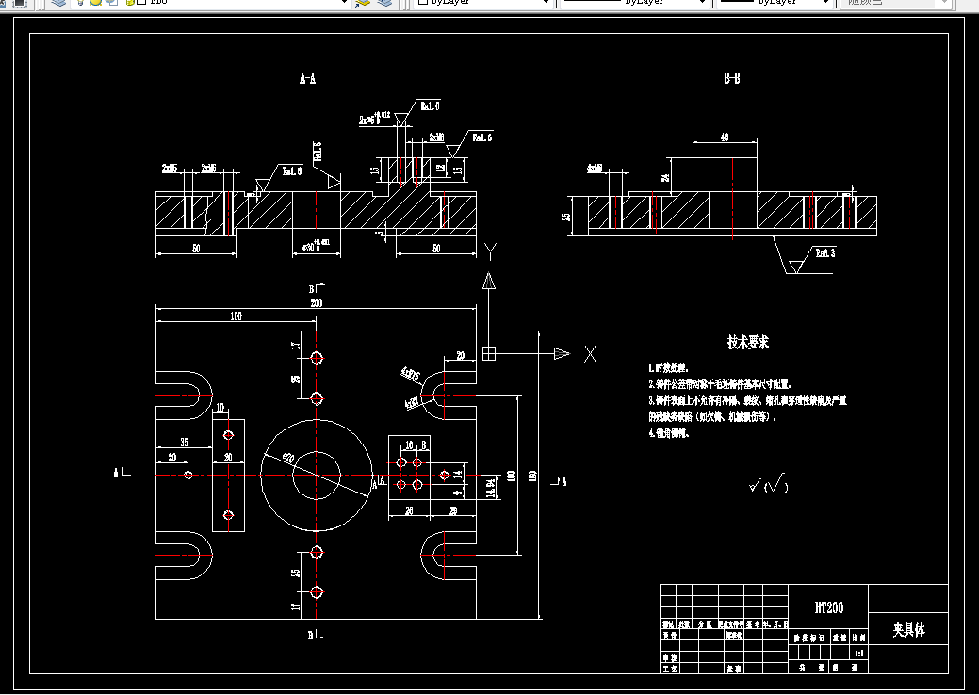Click the UCS origin square icon
This screenshot has height=695, width=979.
[489, 354]
